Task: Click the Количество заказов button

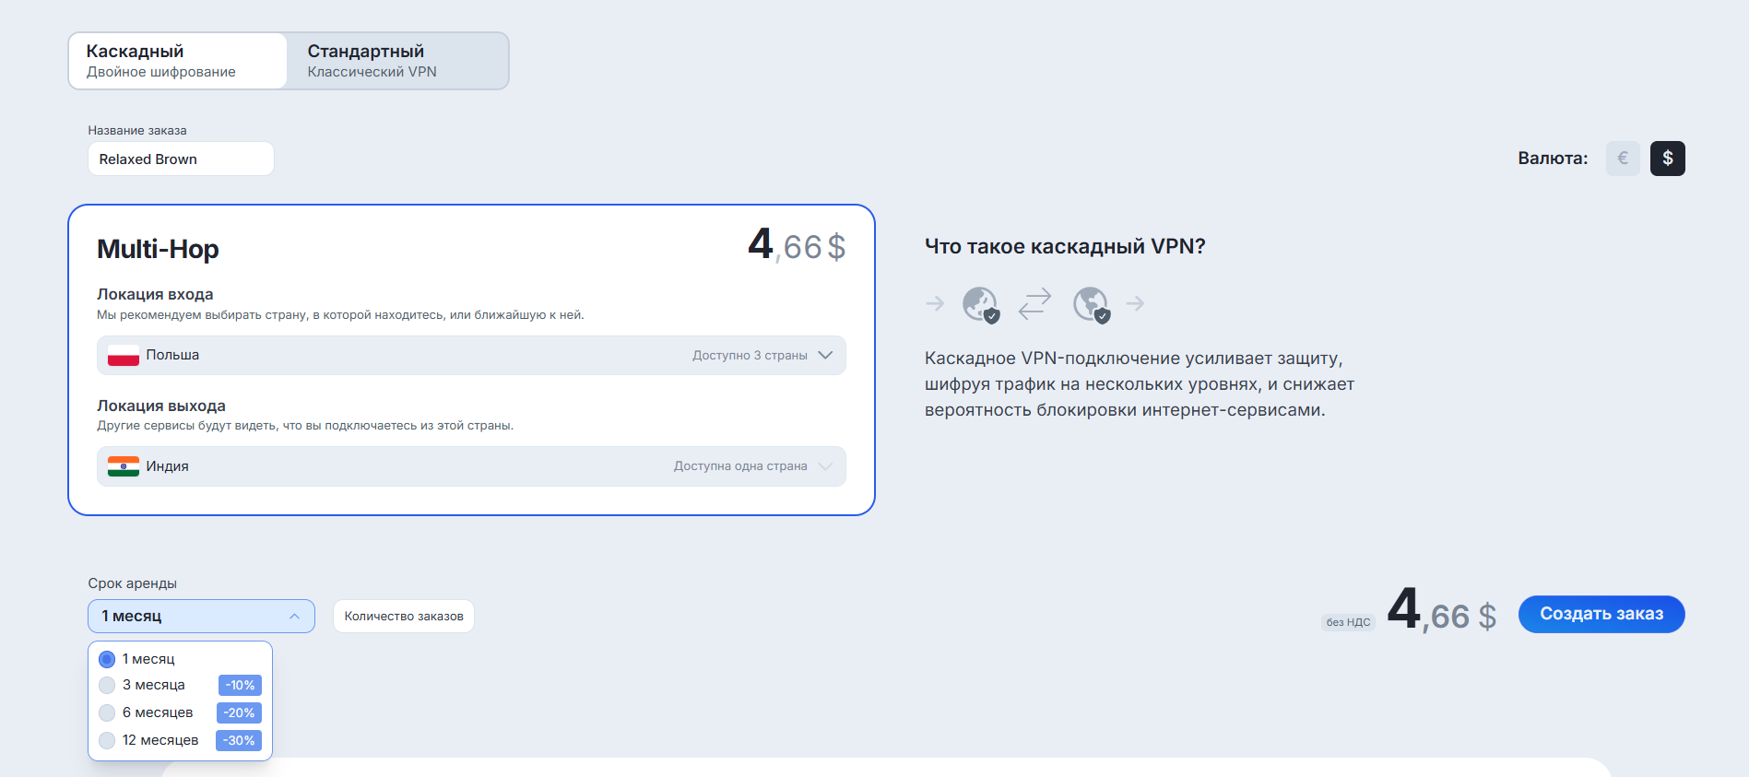Action: coord(403,617)
